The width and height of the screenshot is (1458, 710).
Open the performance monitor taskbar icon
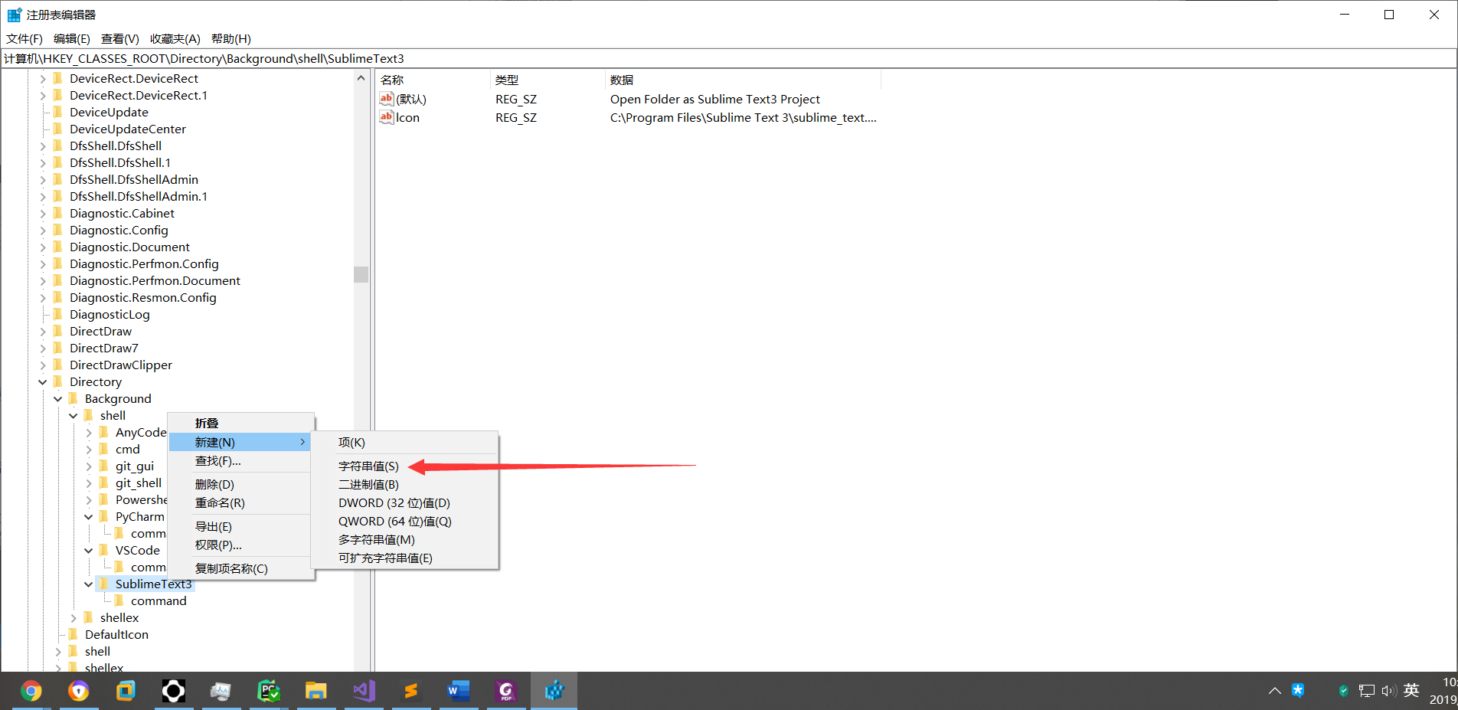221,692
